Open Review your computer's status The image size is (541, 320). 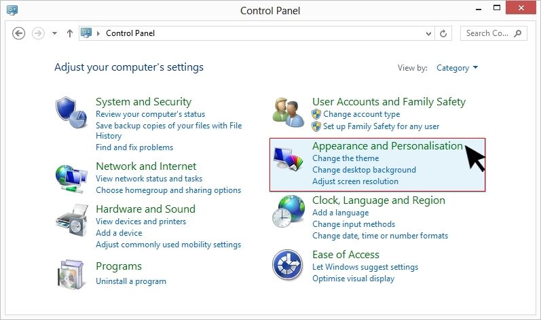pos(151,114)
